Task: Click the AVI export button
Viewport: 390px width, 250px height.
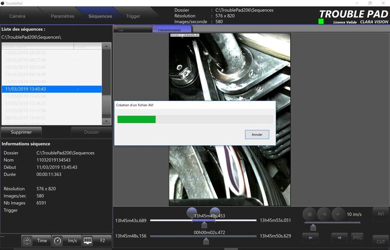Action: point(381,214)
